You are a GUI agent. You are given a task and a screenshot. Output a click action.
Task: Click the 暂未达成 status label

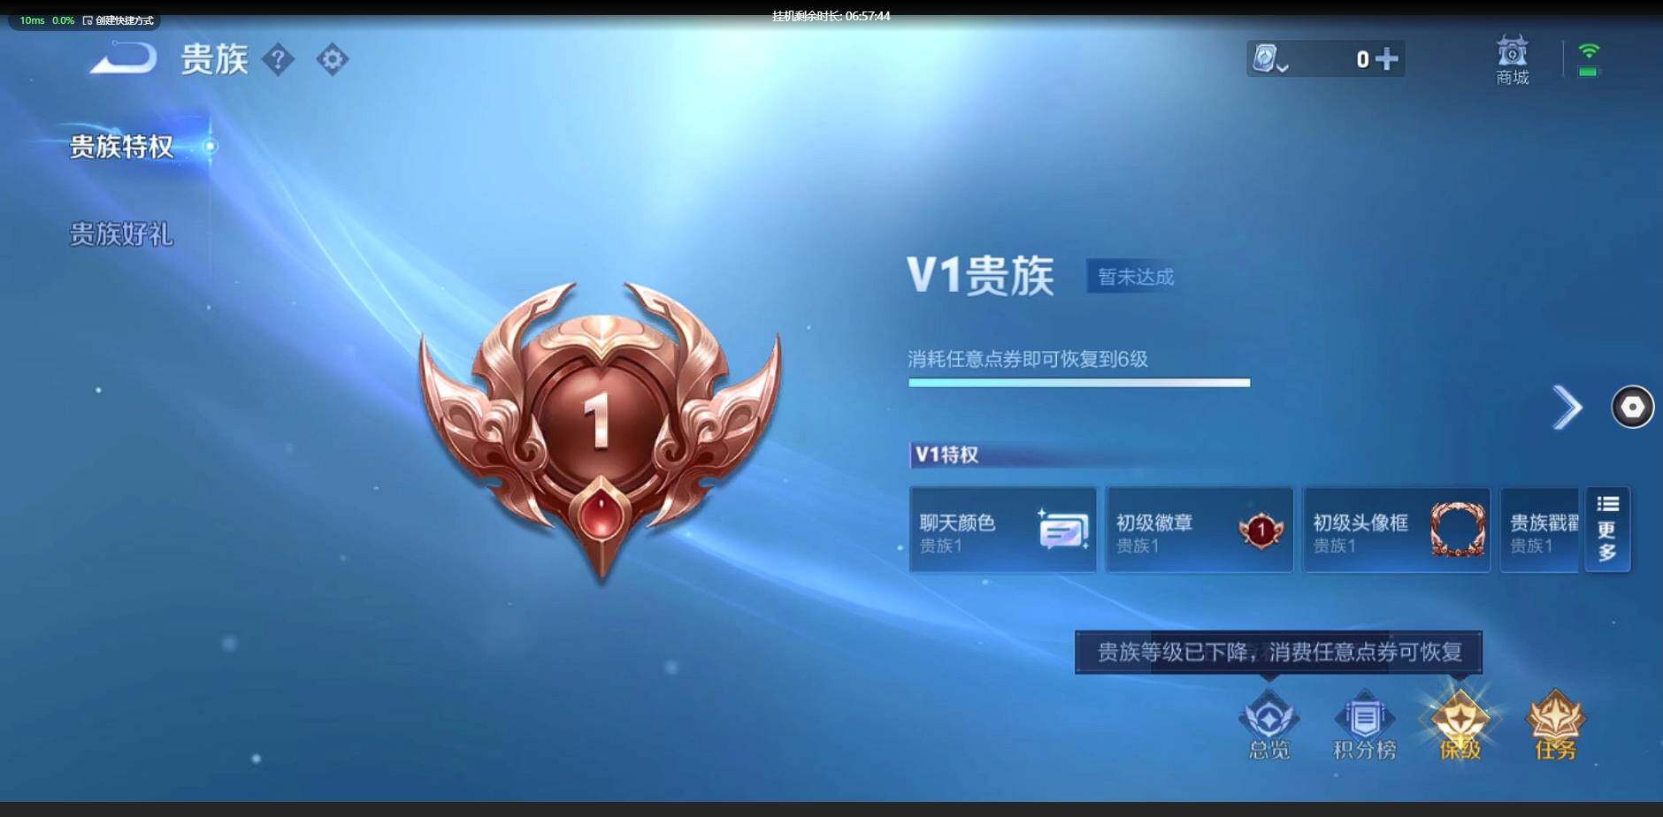tap(1136, 277)
